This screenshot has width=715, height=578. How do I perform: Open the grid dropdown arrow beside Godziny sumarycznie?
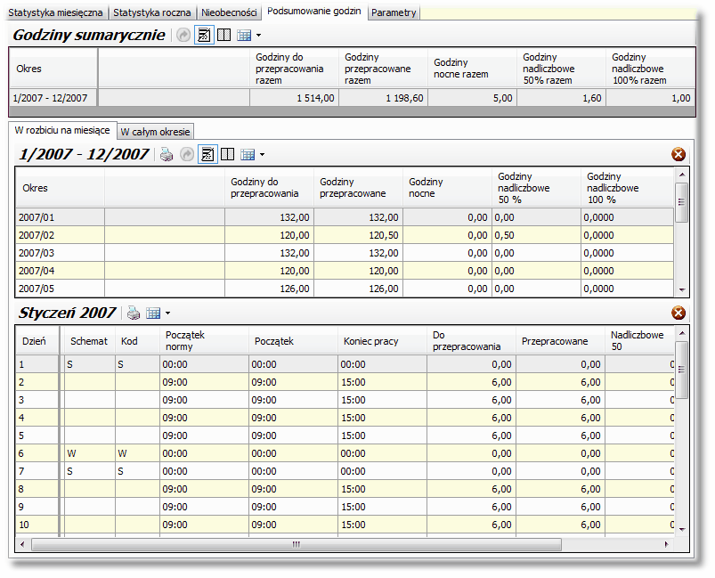[258, 35]
